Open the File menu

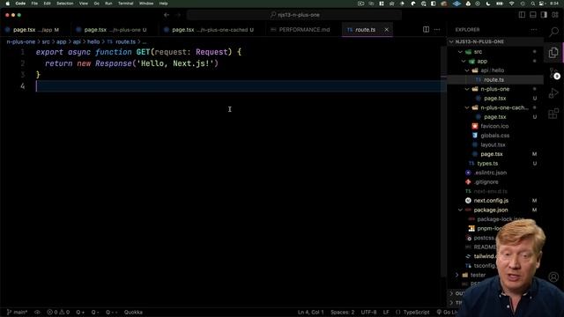point(34,4)
